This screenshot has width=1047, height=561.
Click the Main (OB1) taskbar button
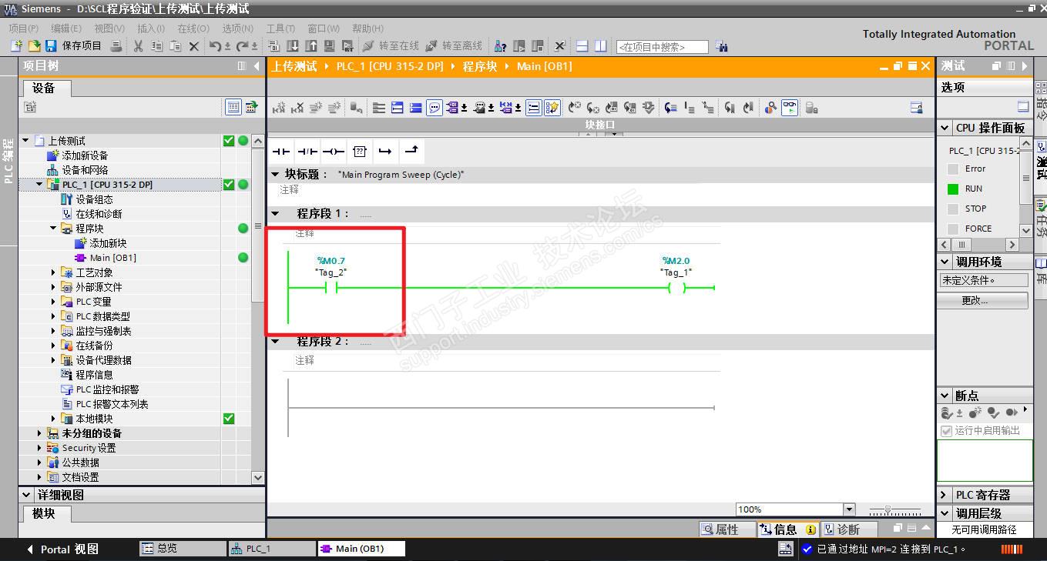361,549
